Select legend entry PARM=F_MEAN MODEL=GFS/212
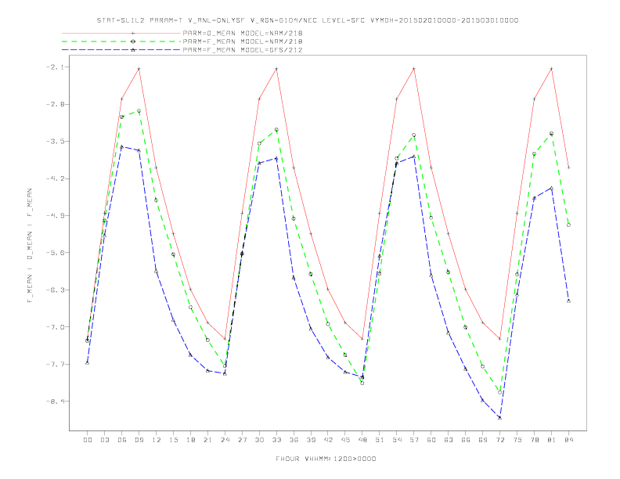This screenshot has height=479, width=620. (x=243, y=50)
